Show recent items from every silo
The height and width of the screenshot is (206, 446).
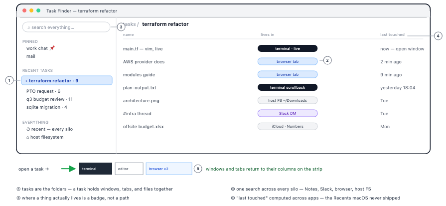pos(49,129)
